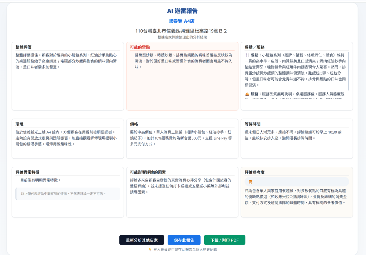Image resolution: width=366 pixels, height=255 pixels.
Task: Click the 雷點 paragraph about 排骨蛋炒飯
Action: (x=183, y=61)
